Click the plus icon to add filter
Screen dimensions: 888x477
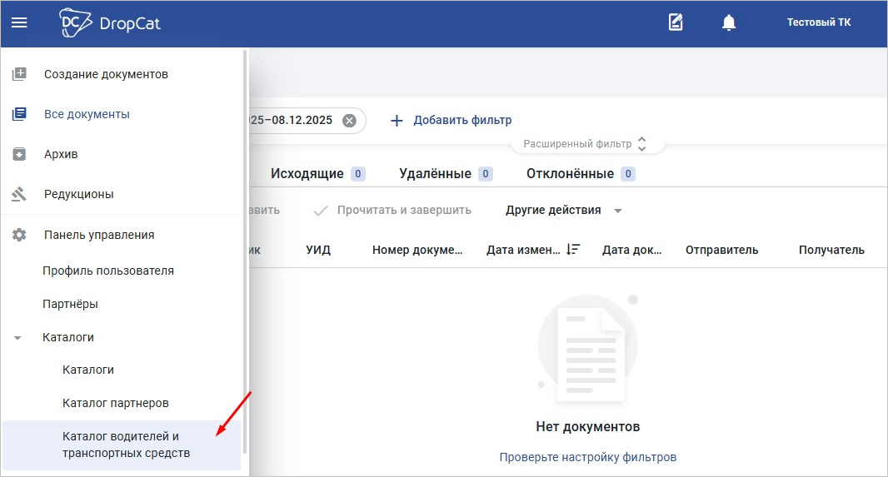tap(397, 121)
